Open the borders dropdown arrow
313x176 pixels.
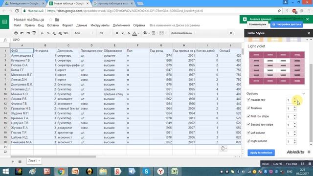point(157,33)
